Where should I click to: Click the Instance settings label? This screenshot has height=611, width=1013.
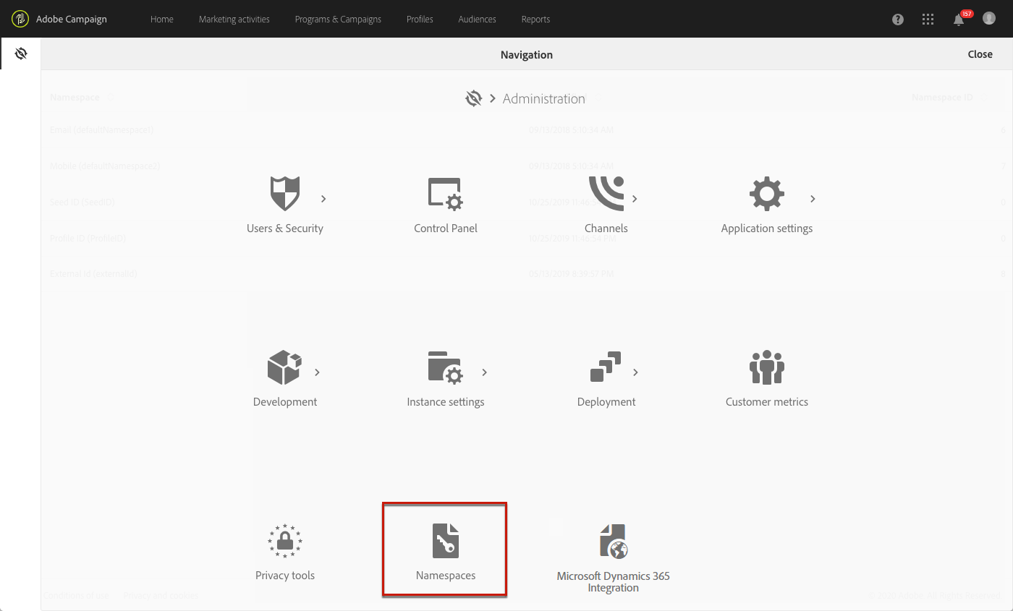446,402
